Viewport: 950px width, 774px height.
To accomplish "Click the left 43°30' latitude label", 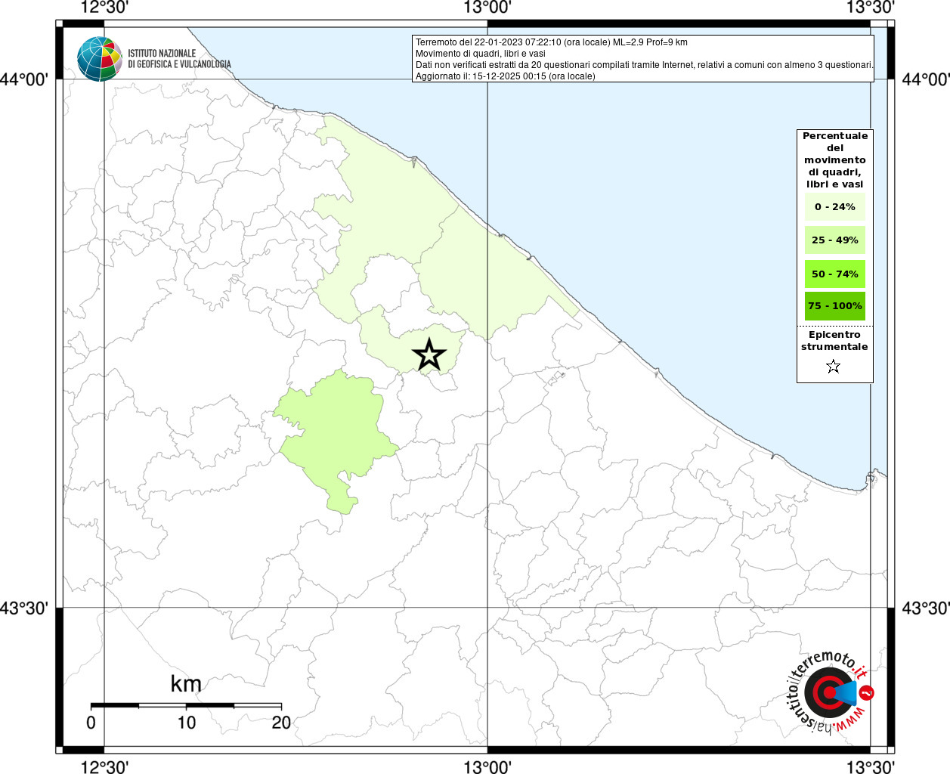I will tap(24, 608).
